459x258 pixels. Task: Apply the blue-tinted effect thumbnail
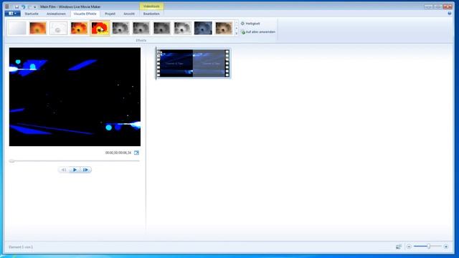203,29
